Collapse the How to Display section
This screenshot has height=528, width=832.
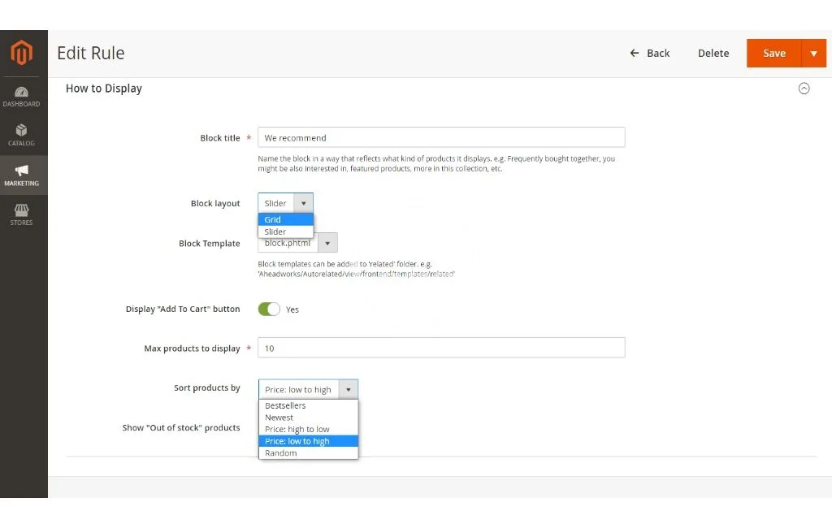coord(804,89)
